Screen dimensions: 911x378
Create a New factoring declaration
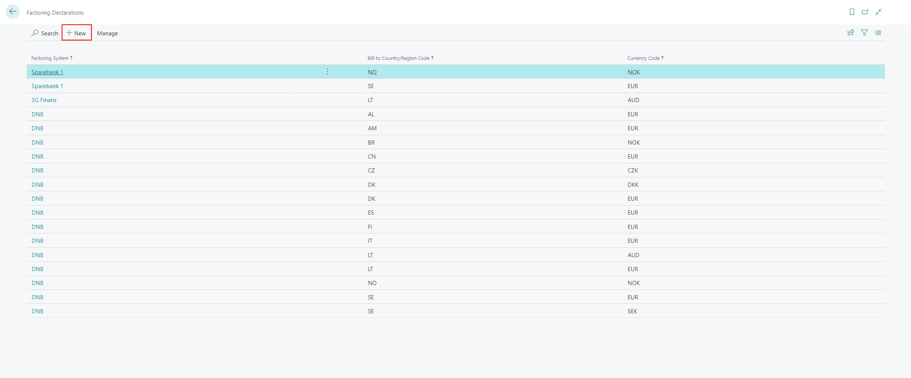point(77,33)
